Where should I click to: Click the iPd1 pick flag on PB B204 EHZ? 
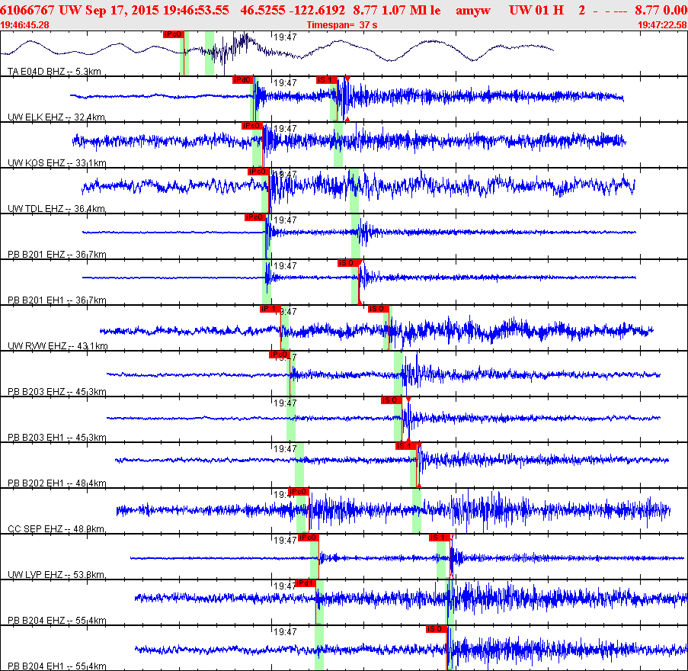[x=306, y=583]
